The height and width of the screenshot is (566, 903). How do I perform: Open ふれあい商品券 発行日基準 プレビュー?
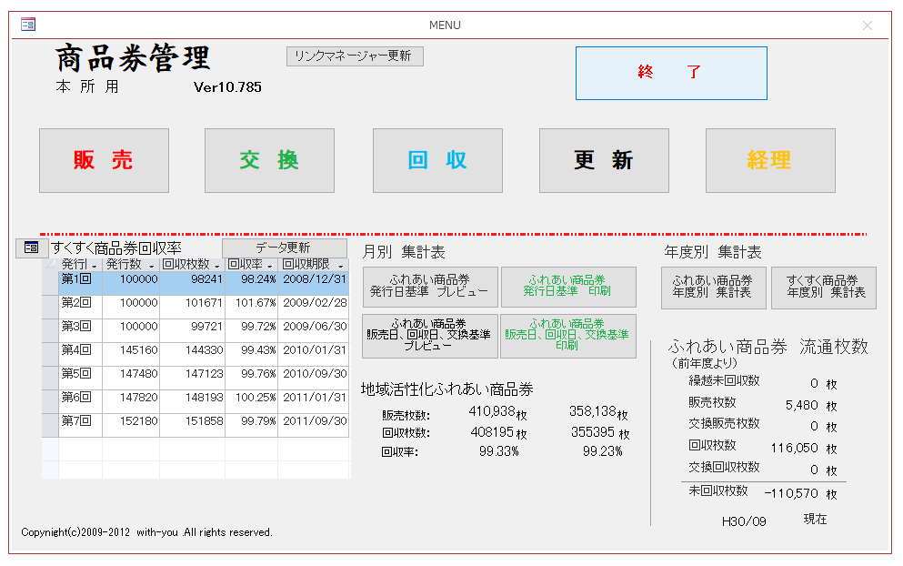(x=430, y=288)
